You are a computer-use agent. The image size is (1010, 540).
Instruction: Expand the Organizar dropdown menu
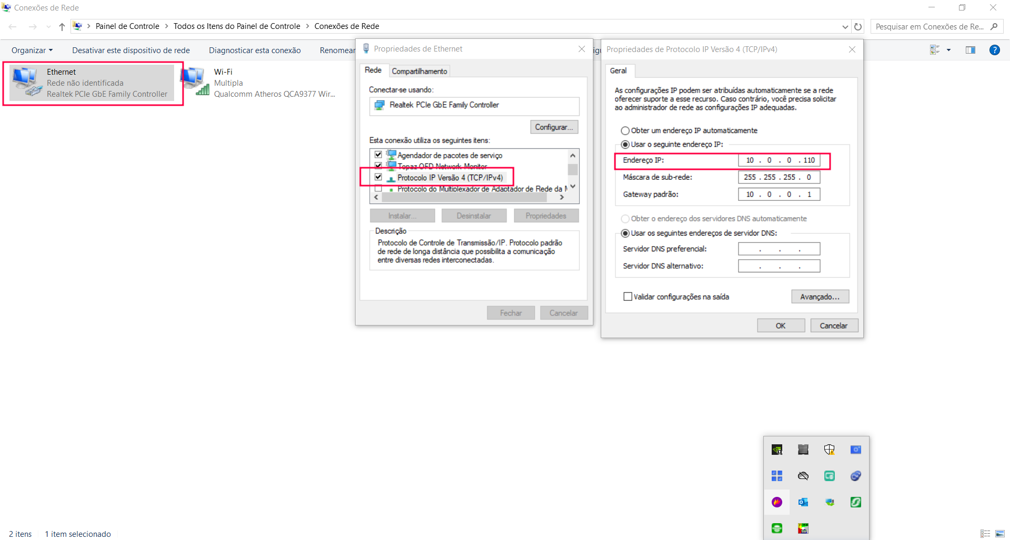(32, 50)
